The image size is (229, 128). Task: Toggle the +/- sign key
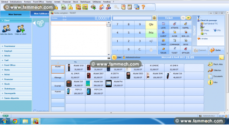151,41
